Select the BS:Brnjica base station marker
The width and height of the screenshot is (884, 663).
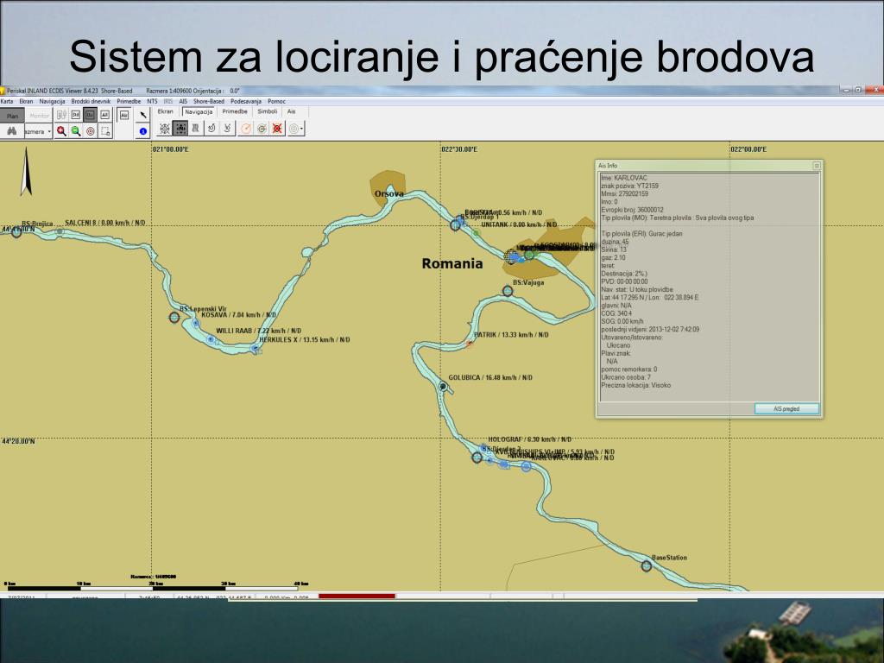click(16, 231)
